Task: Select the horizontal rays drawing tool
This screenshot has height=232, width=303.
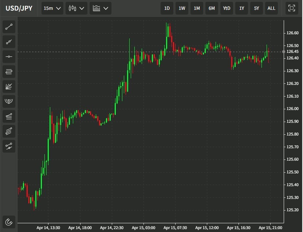Action: pyautogui.click(x=9, y=71)
